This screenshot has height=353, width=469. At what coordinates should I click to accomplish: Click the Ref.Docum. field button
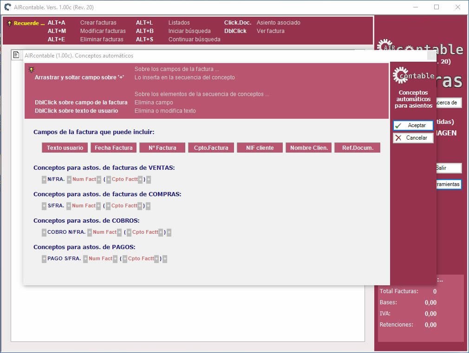(x=358, y=148)
